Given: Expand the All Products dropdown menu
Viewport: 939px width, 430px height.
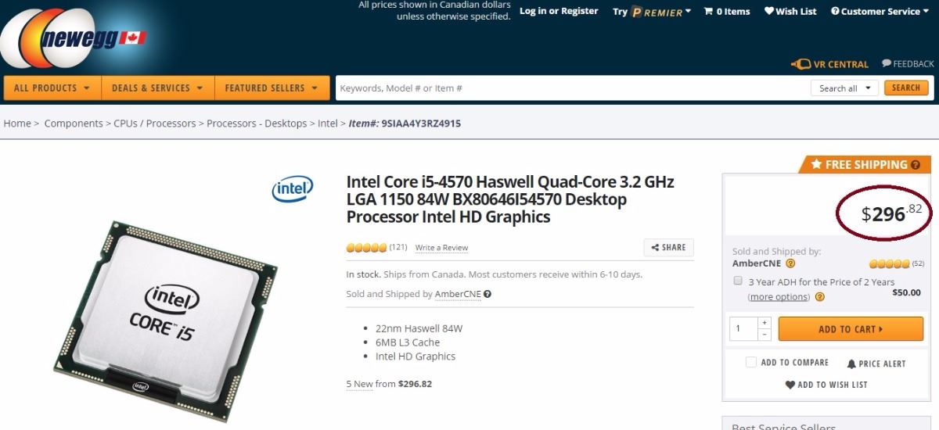Looking at the screenshot, I should tap(52, 88).
